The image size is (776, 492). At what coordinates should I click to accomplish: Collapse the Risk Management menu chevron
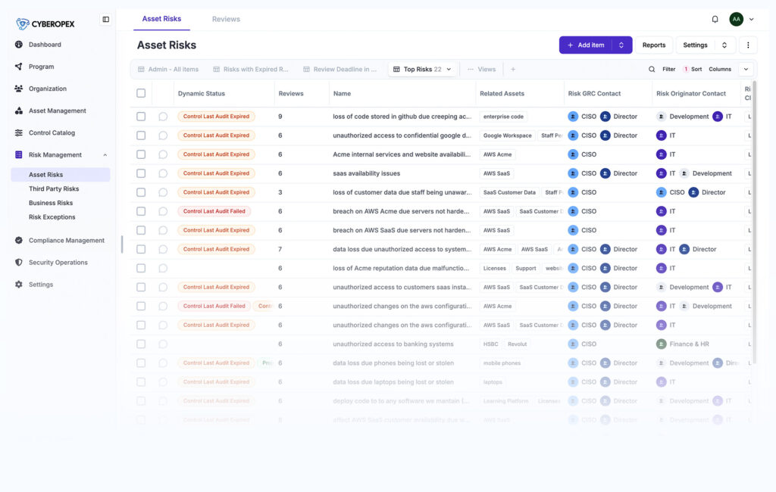pyautogui.click(x=105, y=154)
